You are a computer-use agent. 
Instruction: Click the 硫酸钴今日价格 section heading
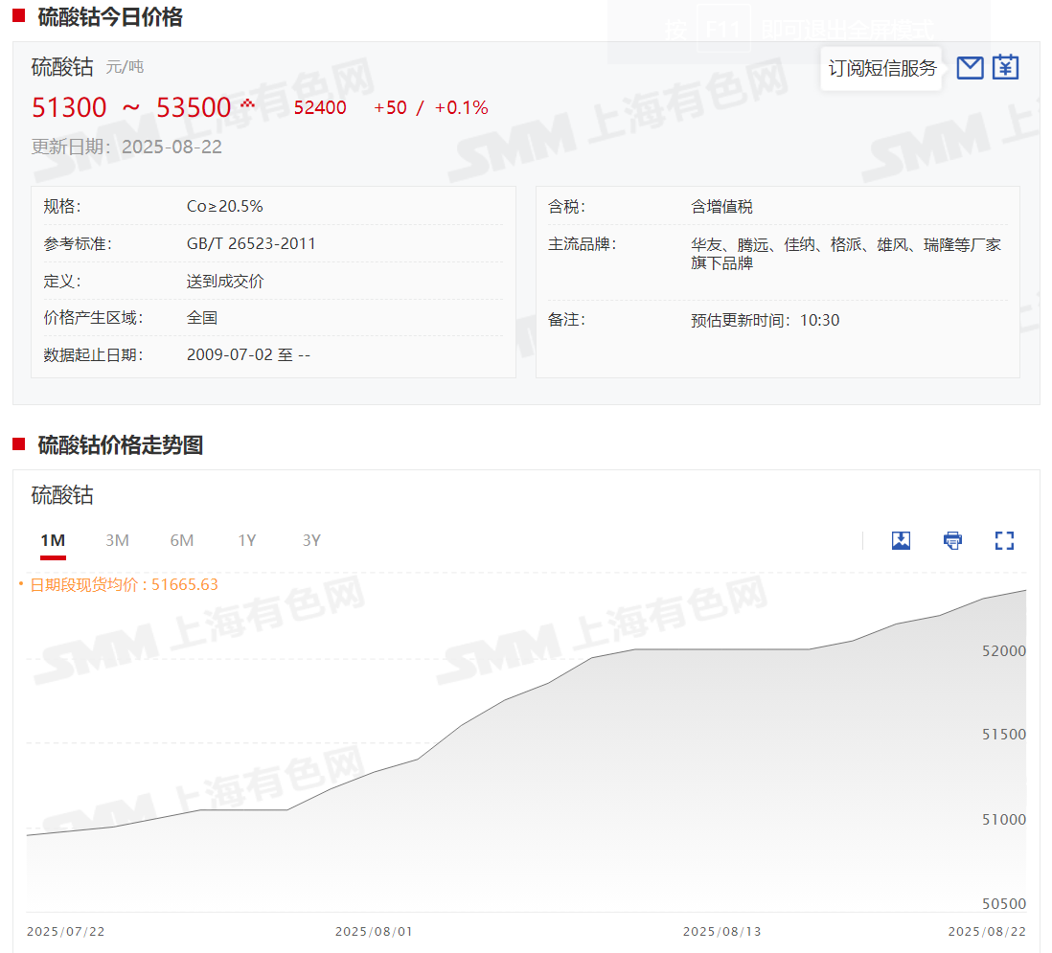(x=109, y=16)
